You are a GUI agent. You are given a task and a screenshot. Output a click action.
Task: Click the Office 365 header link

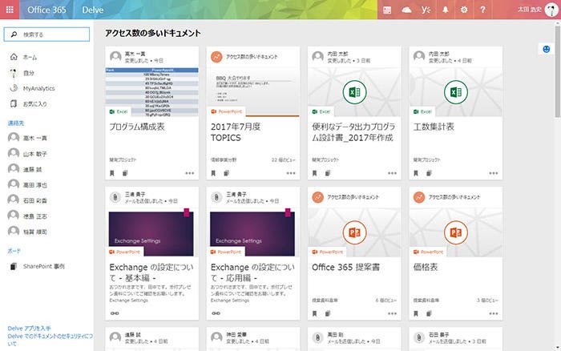click(x=46, y=10)
